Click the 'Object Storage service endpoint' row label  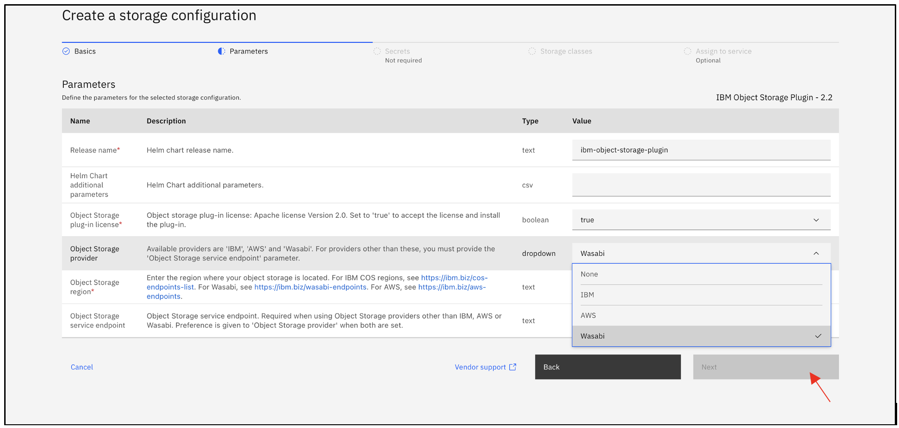click(x=98, y=321)
